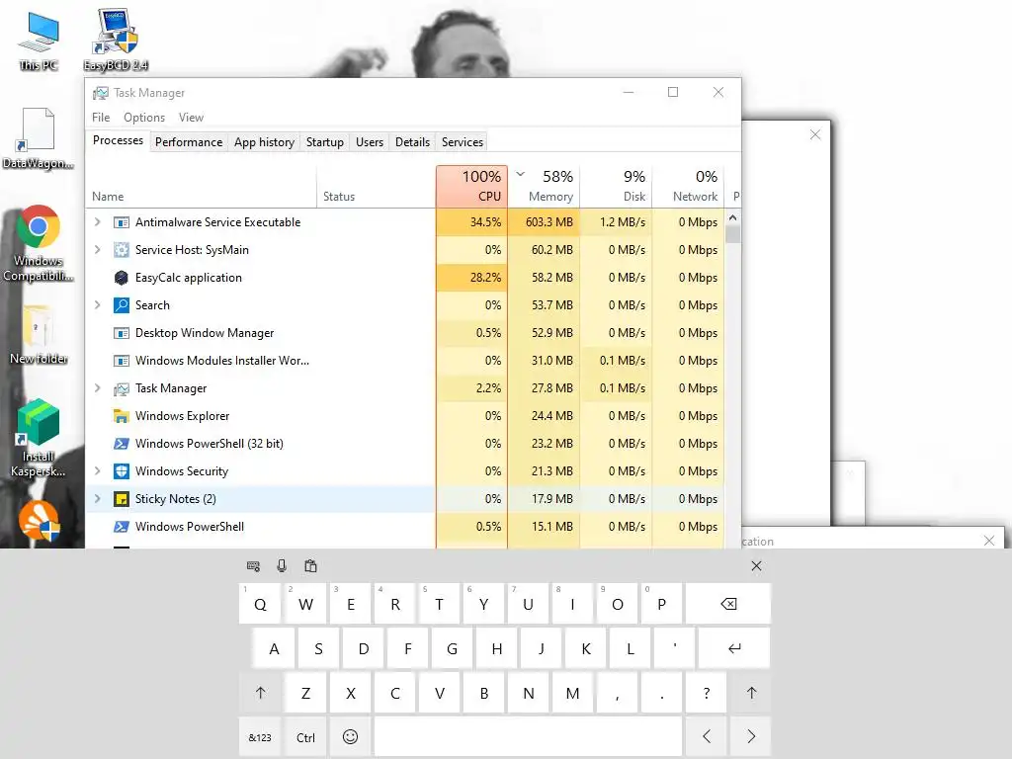Screen dimensions: 1012x759
Task: Select Chrome Windows Compatibility desktop shortcut
Action: (39, 243)
